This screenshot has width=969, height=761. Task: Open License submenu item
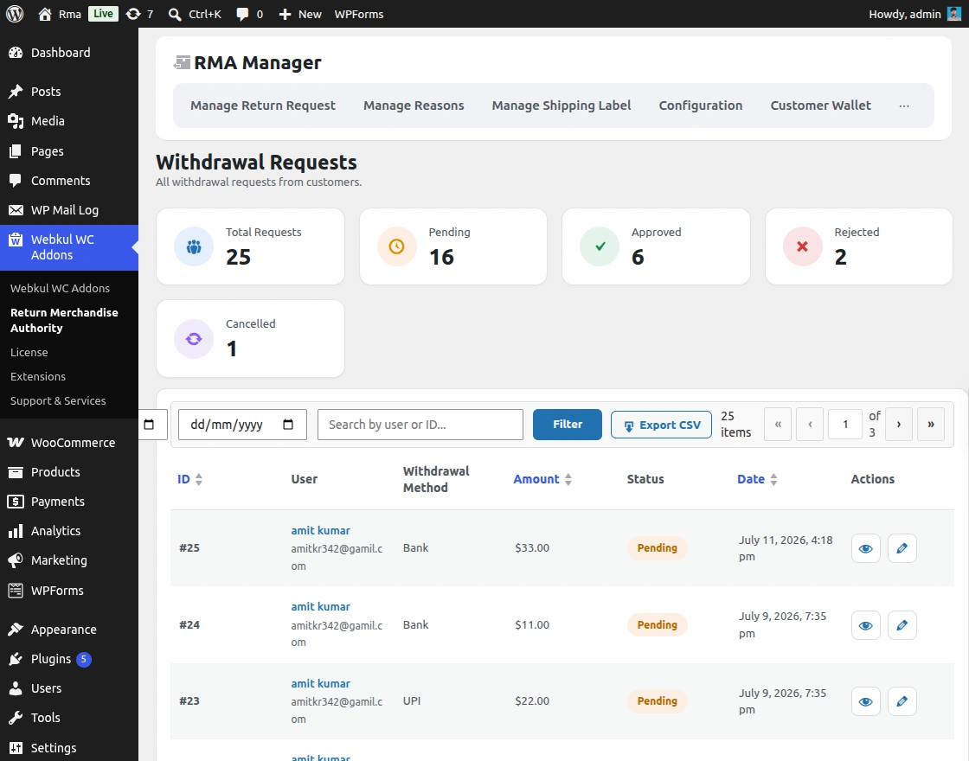pyautogui.click(x=29, y=353)
